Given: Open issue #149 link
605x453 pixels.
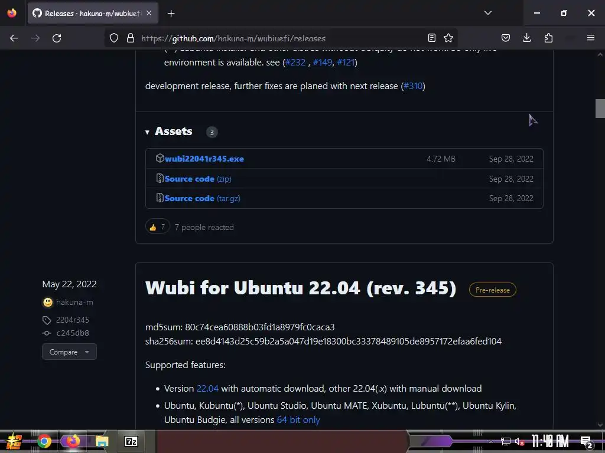Looking at the screenshot, I should click(x=323, y=63).
